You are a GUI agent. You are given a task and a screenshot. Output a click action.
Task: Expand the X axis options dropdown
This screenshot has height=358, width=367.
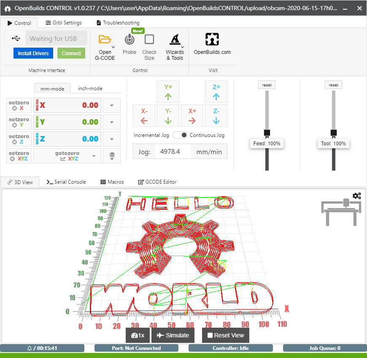point(112,105)
